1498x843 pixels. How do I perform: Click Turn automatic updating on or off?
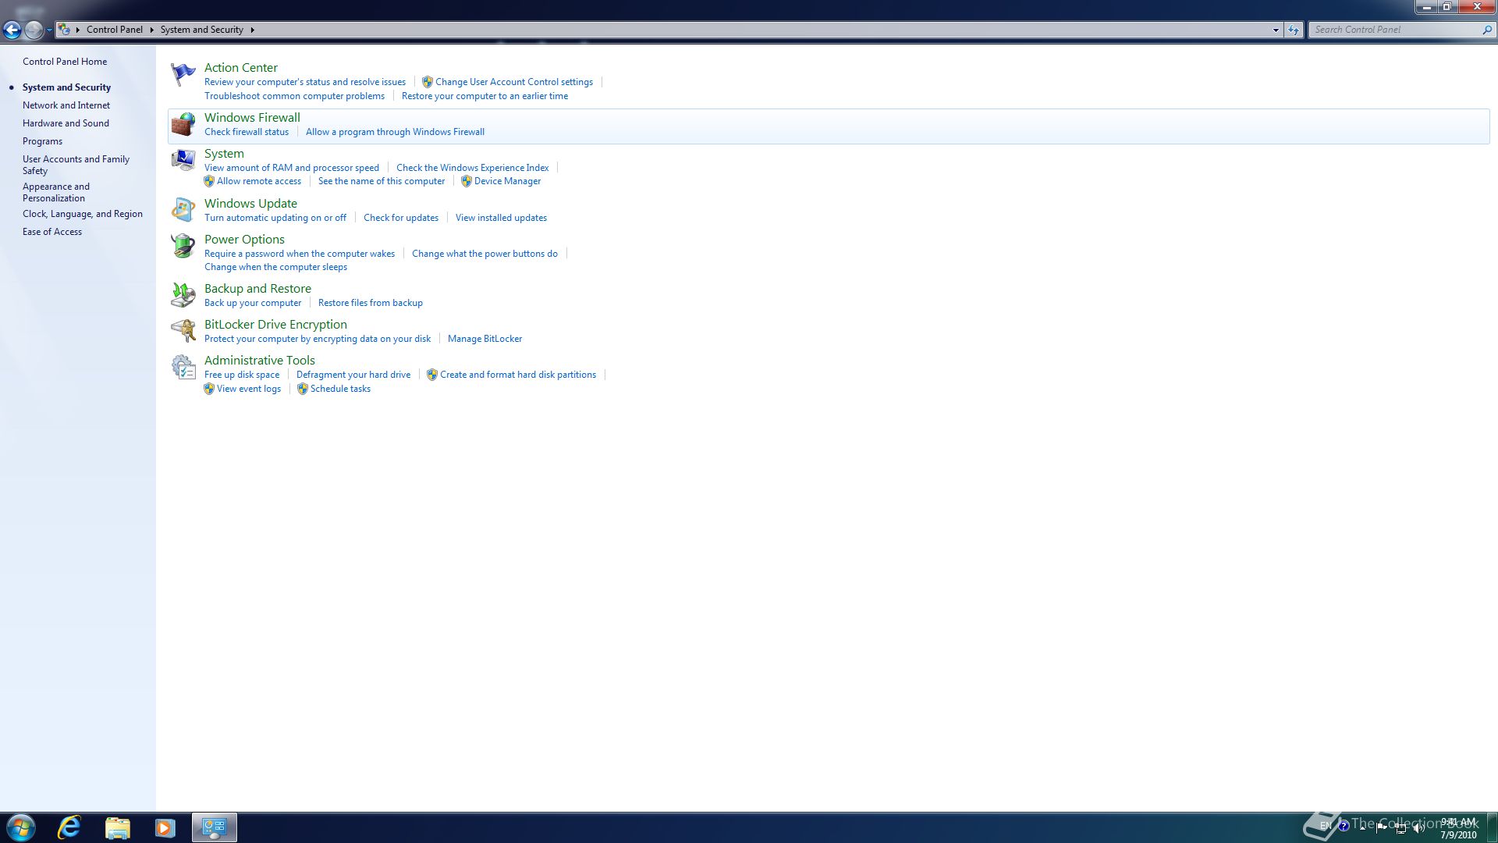(x=275, y=218)
